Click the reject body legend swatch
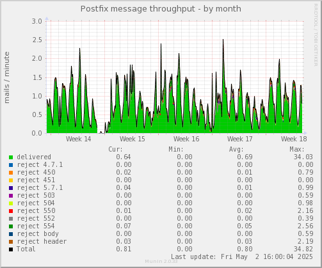 pos(11,234)
